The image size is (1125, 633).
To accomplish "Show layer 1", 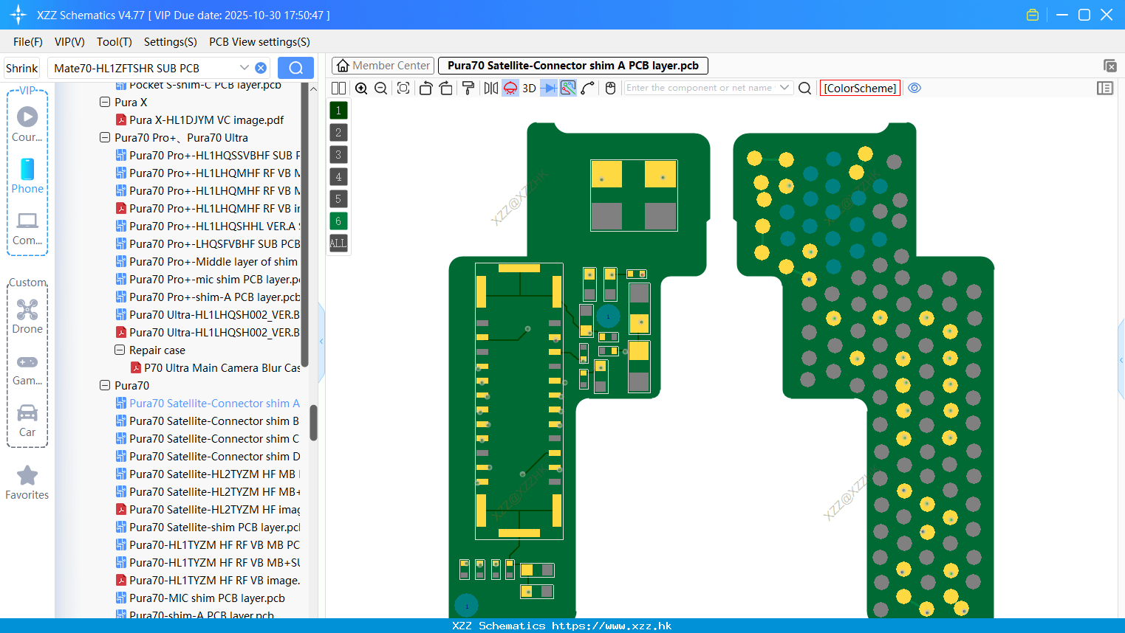I will click(338, 111).
